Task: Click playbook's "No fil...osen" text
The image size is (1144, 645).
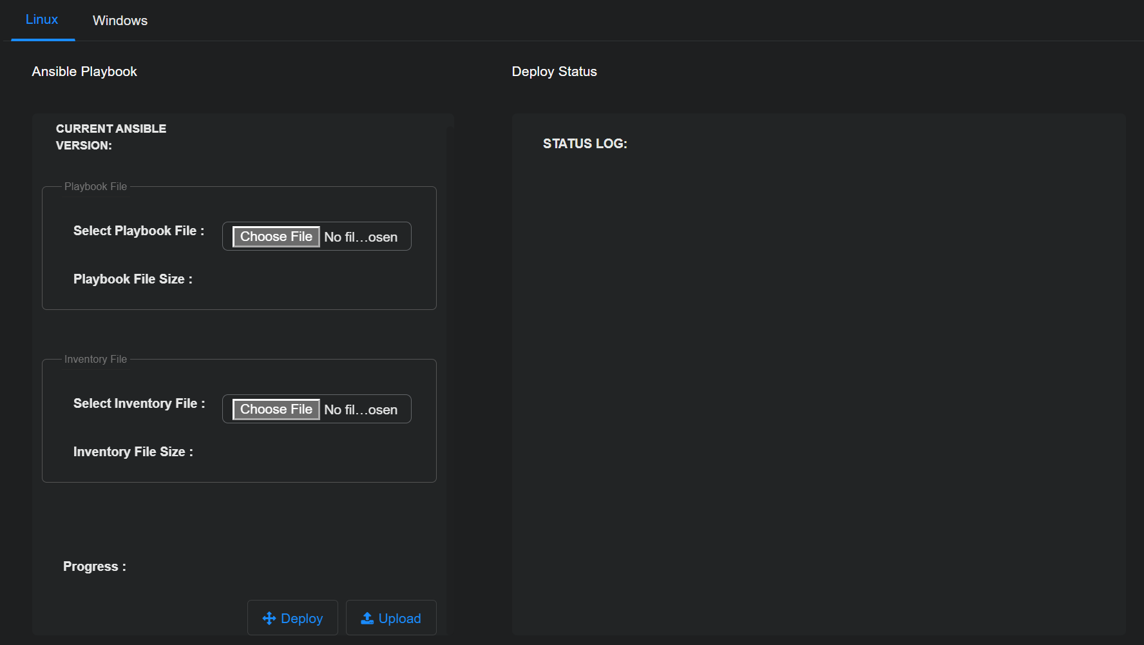Action: [x=361, y=237]
